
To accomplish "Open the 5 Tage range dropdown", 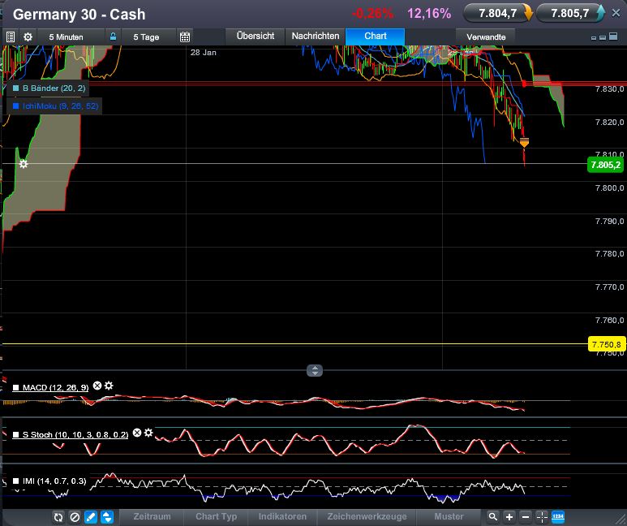I will click(146, 37).
